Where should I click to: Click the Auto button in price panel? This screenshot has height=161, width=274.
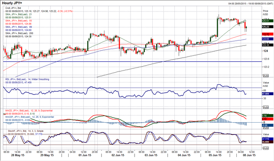pyautogui.click(x=266, y=76)
